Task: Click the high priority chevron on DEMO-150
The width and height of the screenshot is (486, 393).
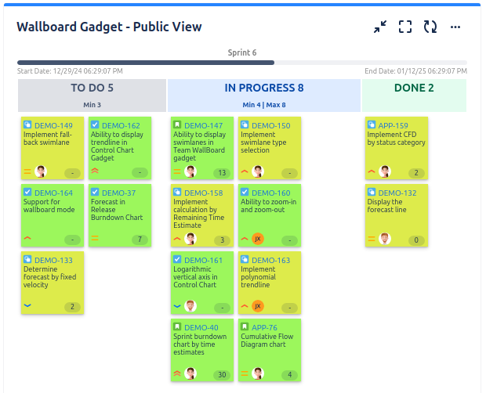Action: [x=245, y=171]
